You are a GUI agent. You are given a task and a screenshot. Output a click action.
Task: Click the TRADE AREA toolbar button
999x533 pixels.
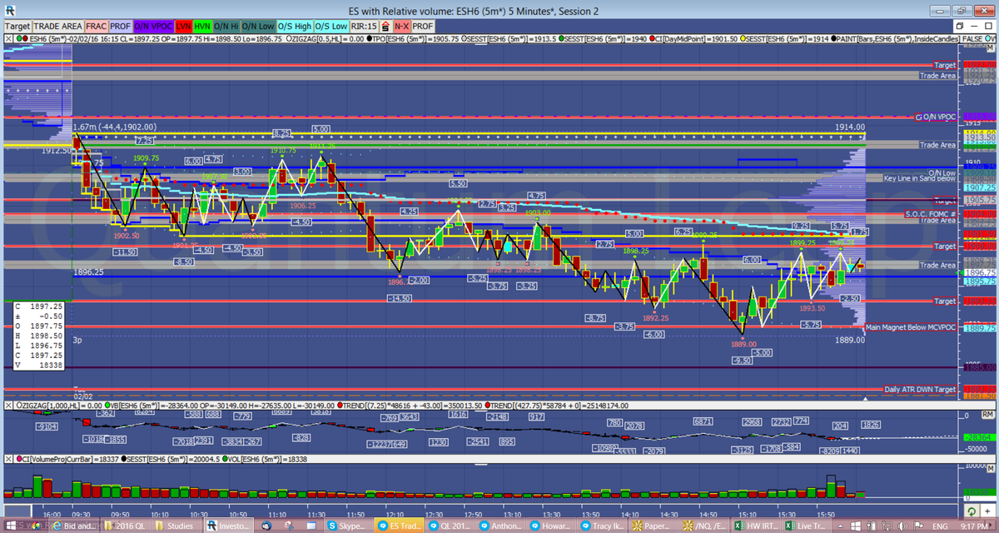click(x=58, y=27)
